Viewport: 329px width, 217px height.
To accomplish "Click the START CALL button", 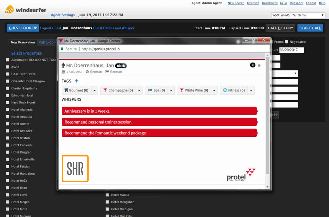I will (x=310, y=28).
